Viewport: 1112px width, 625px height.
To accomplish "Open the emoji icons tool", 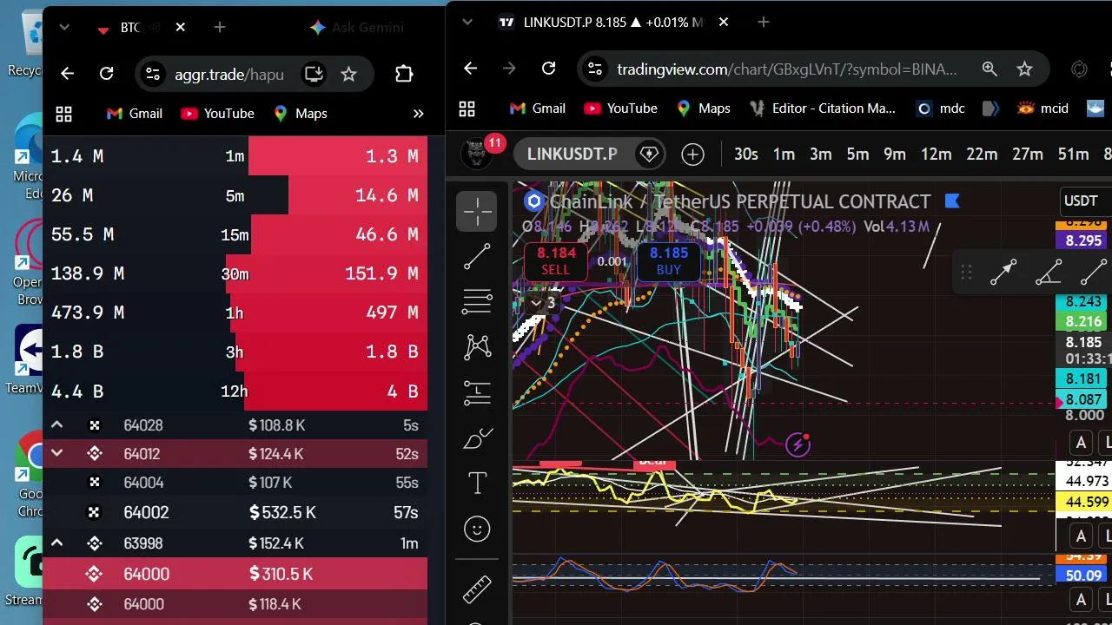I will (477, 529).
